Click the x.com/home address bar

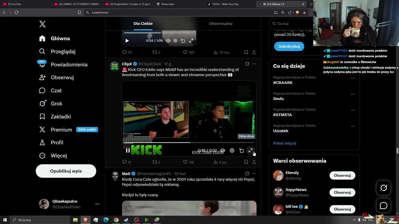coord(178,12)
